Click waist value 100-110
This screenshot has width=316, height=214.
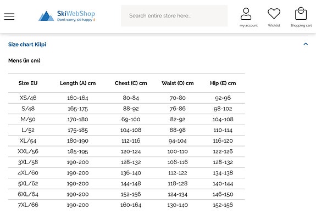point(178,151)
